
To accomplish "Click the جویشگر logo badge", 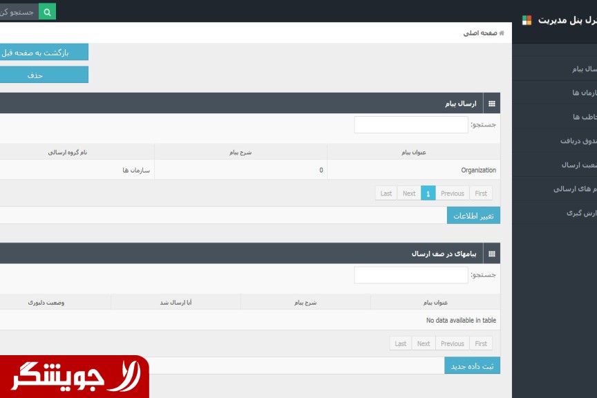I will (75, 377).
